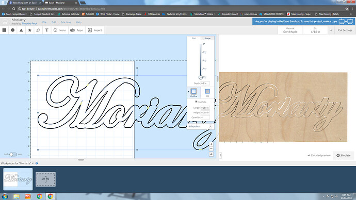This screenshot has height=200, width=356.
Task: Select the Text tool
Action: point(47,30)
